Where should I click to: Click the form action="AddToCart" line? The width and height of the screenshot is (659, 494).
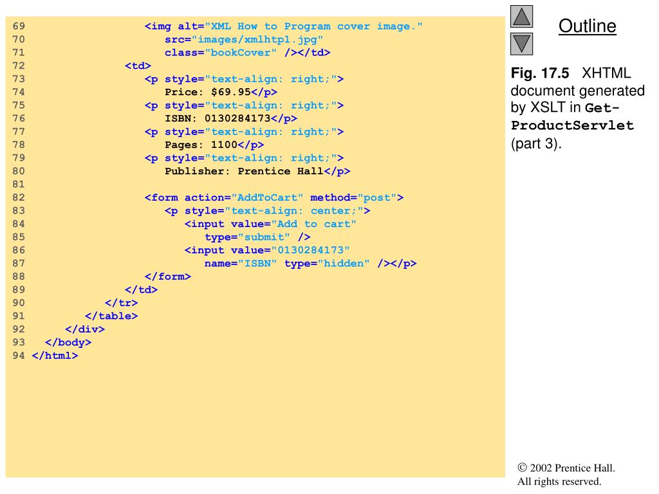click(274, 197)
